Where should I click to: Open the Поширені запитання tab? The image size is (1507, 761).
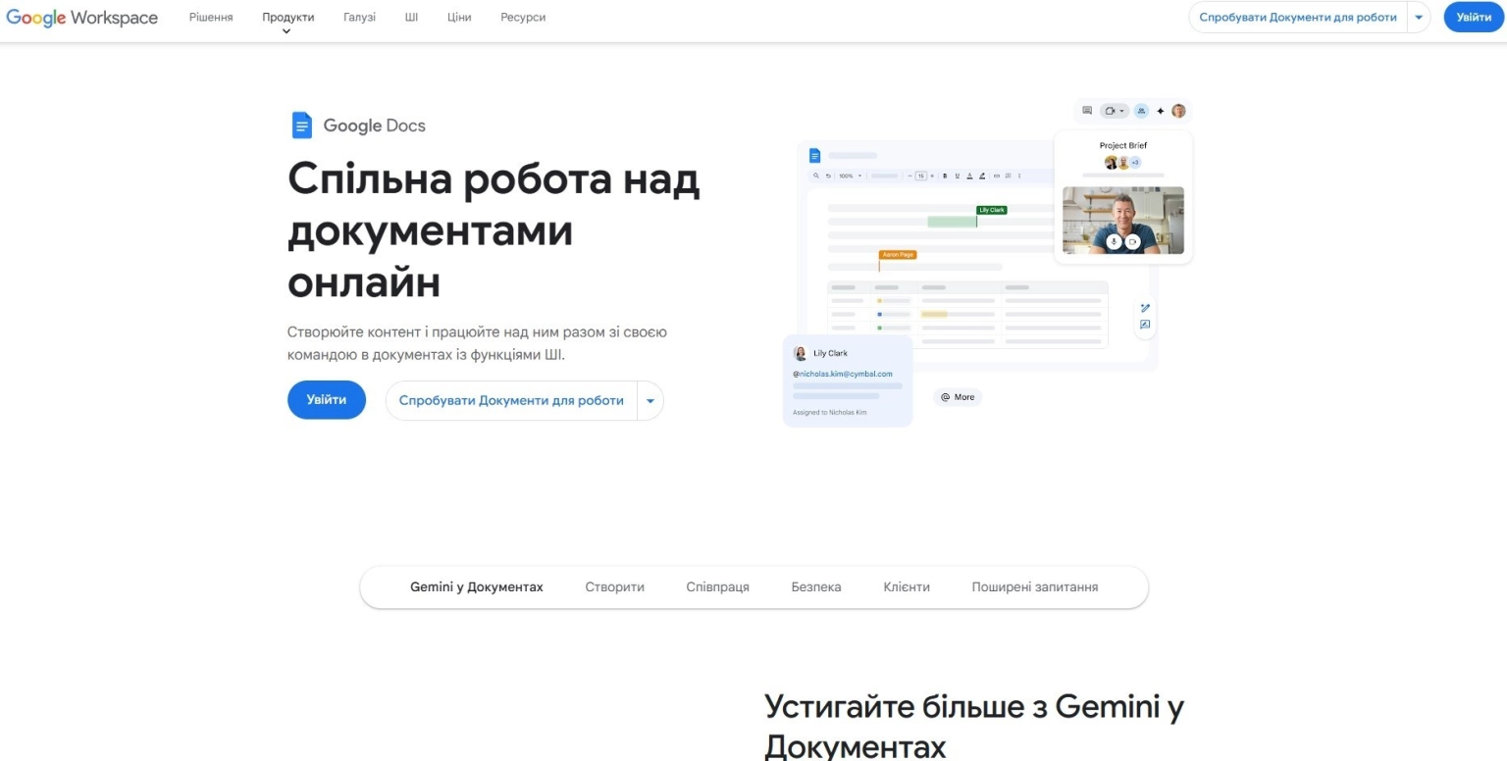(x=1035, y=587)
